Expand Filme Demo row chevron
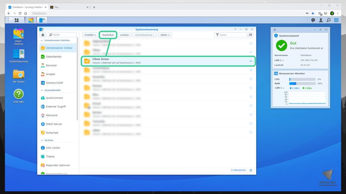 [x=251, y=61]
